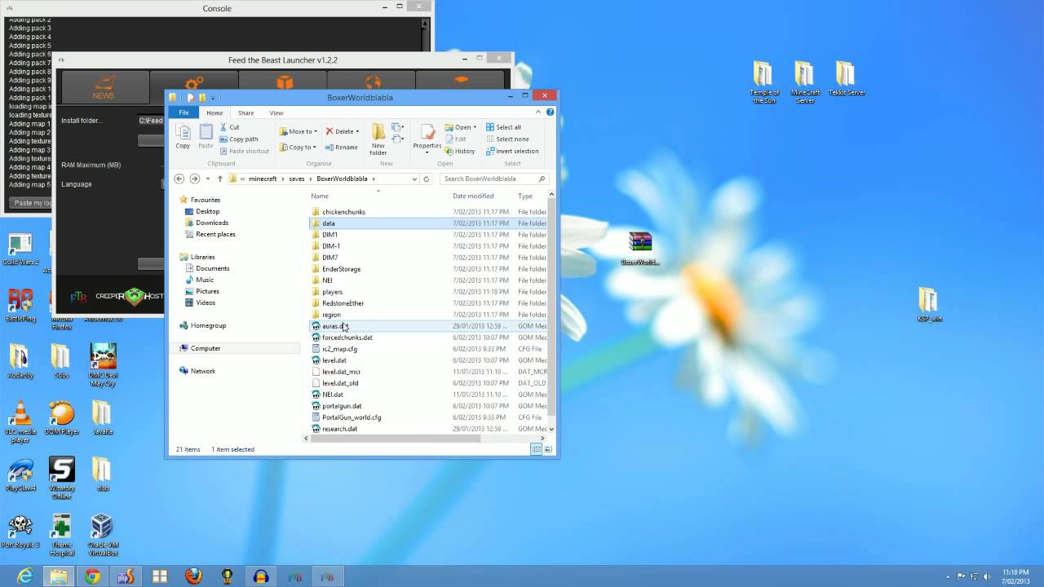1044x587 pixels.
Task: Open Internet Explorer from the taskbar
Action: tap(25, 576)
